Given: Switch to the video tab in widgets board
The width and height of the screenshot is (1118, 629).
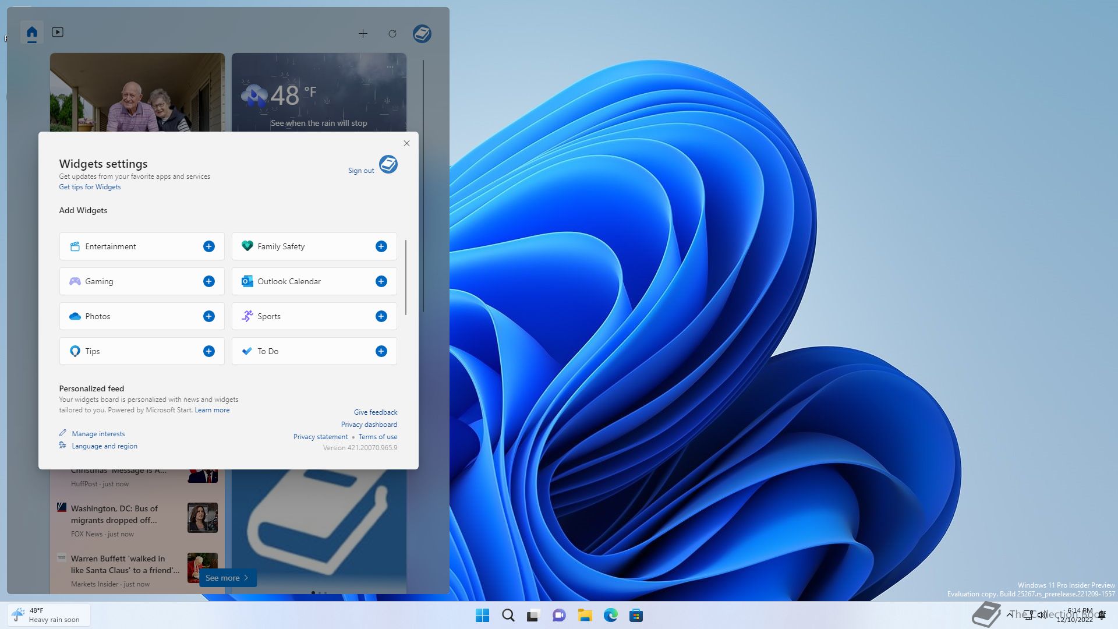Looking at the screenshot, I should (x=57, y=32).
